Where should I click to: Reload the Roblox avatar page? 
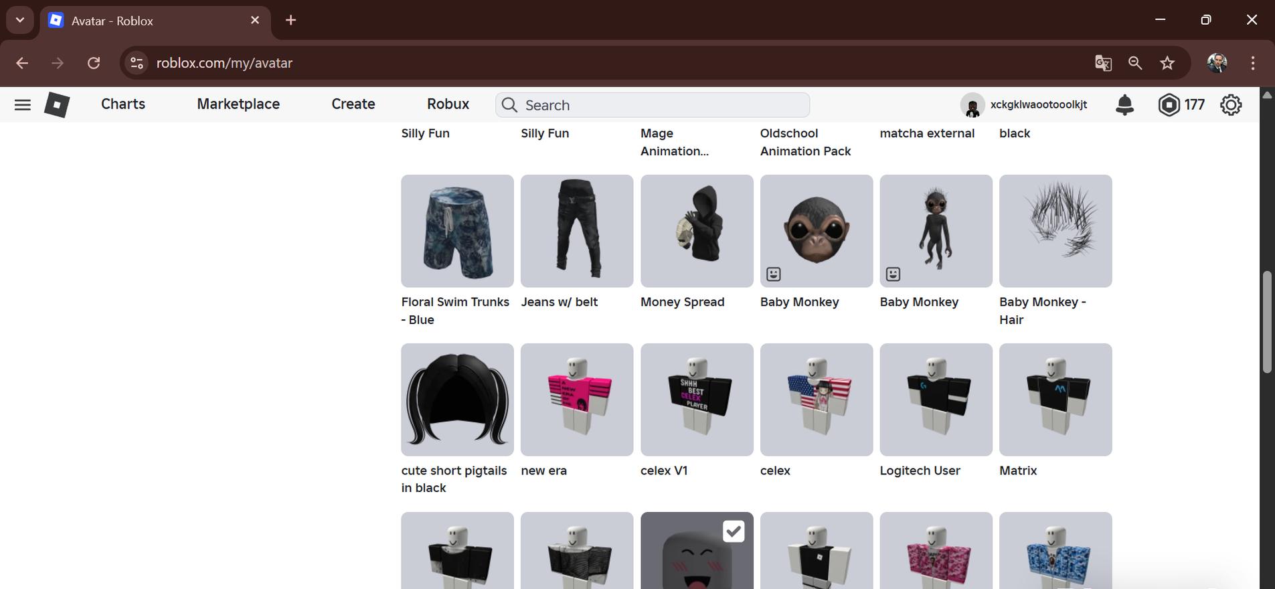(x=94, y=63)
